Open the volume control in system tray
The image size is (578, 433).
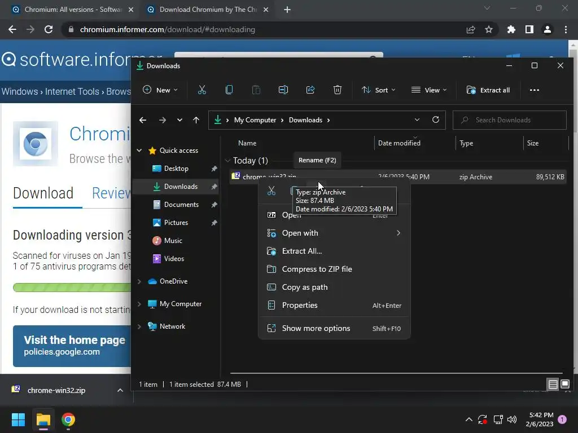click(x=512, y=419)
